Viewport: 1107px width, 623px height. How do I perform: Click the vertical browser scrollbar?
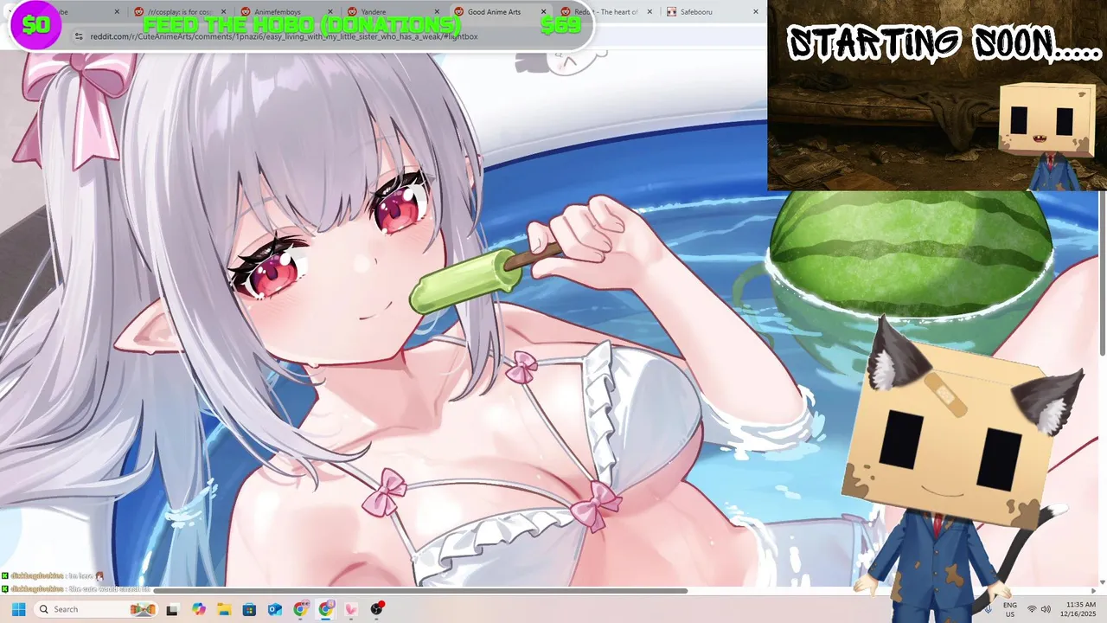tap(1103, 273)
